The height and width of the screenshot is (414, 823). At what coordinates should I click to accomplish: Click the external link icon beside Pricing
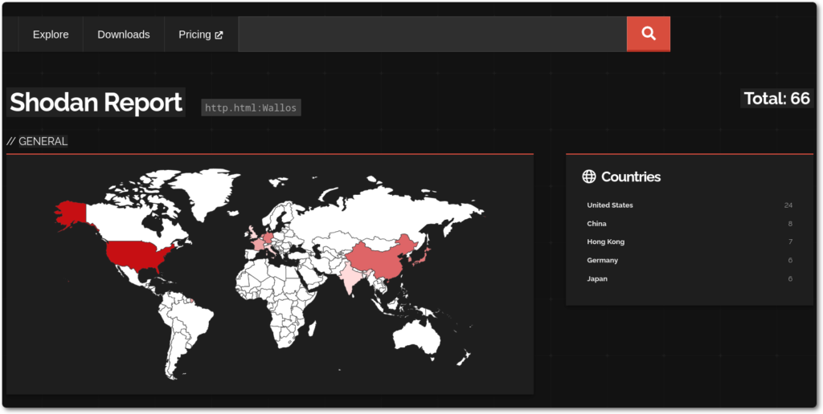click(219, 35)
